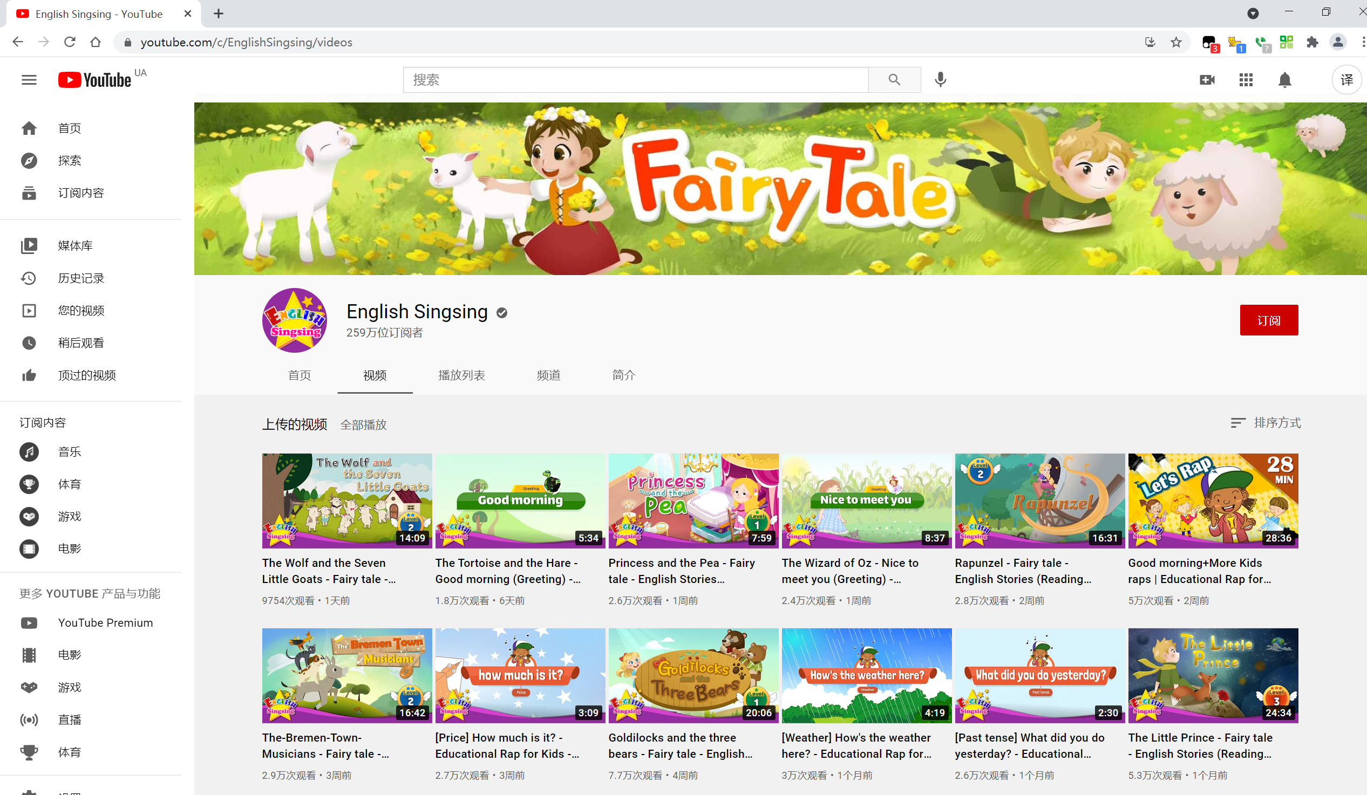Click the 259万位订阅者 subscriber count
Screen dimensions: 1367x795
(x=385, y=332)
